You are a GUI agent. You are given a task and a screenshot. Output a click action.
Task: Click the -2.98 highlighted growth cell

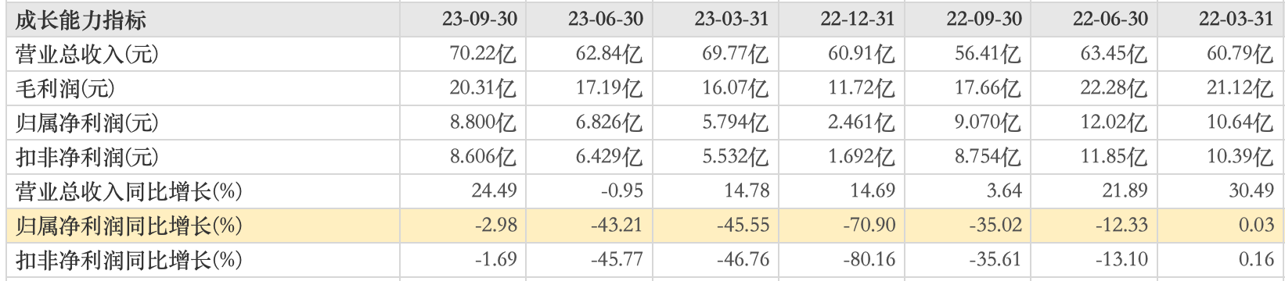coord(495,225)
